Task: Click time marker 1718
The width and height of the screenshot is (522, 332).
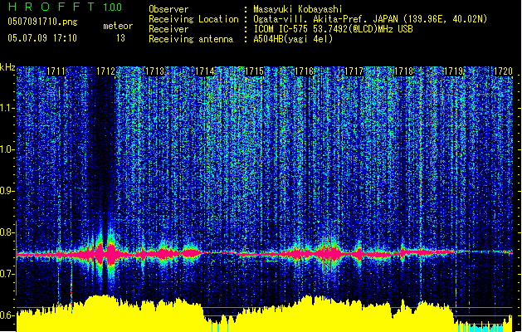Action: [x=403, y=71]
